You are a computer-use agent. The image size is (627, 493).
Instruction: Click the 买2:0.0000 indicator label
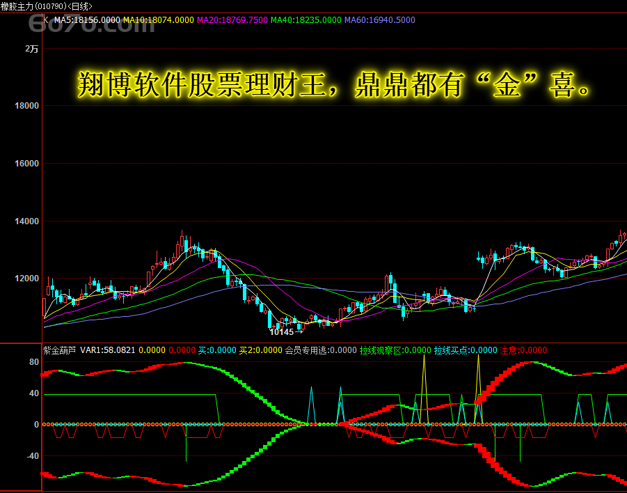point(261,350)
